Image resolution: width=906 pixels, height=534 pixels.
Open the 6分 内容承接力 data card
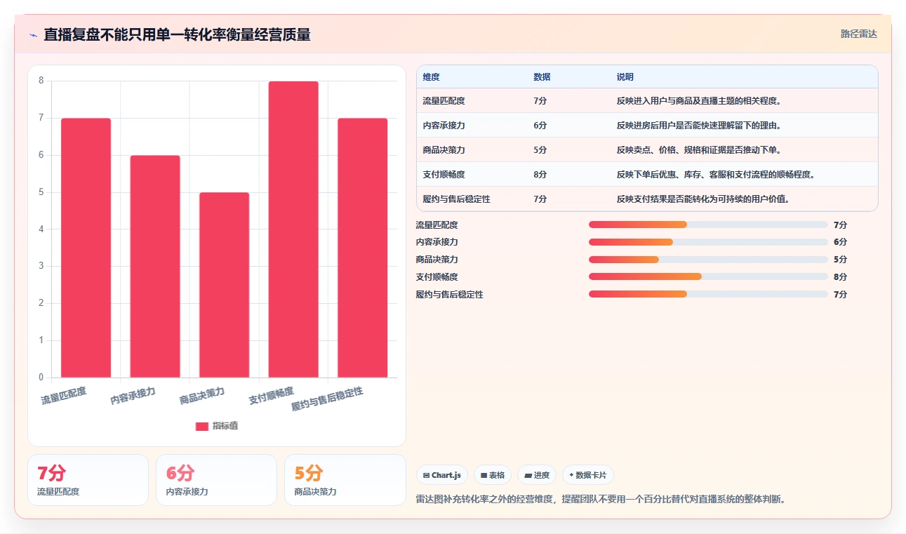click(x=216, y=480)
